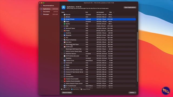Click Google Chrome's 441.8 MB size value
The height and width of the screenshot is (97, 173).
[110, 19]
